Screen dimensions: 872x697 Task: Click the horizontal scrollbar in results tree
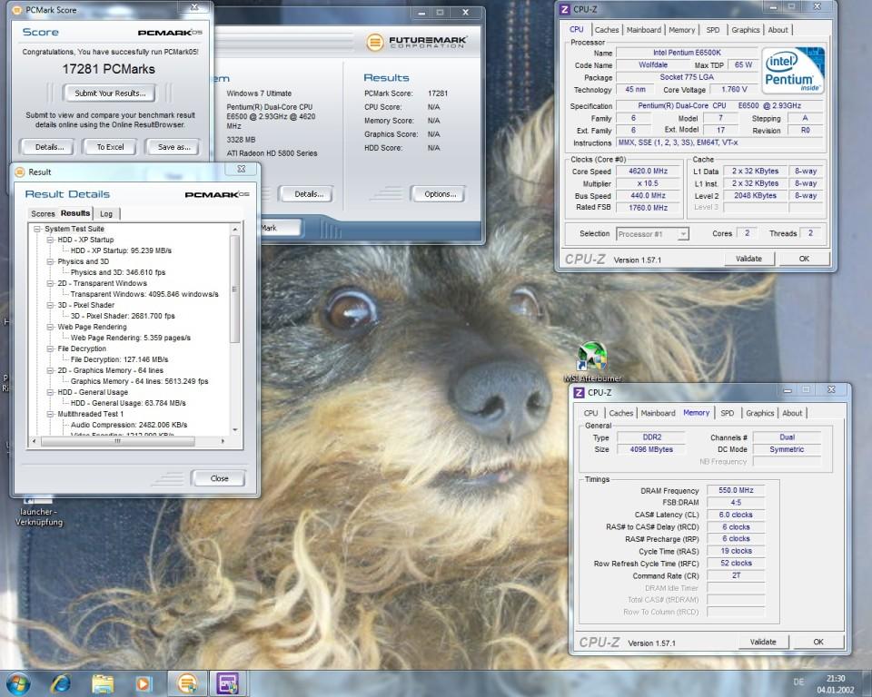tap(118, 441)
